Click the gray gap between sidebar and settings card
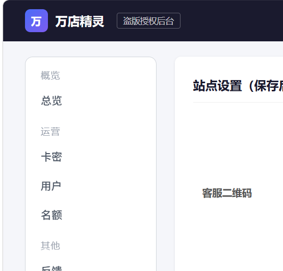Viewport: 283px width, 271px height. 166,163
